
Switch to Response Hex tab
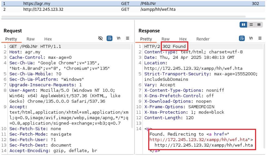click(x=183, y=39)
